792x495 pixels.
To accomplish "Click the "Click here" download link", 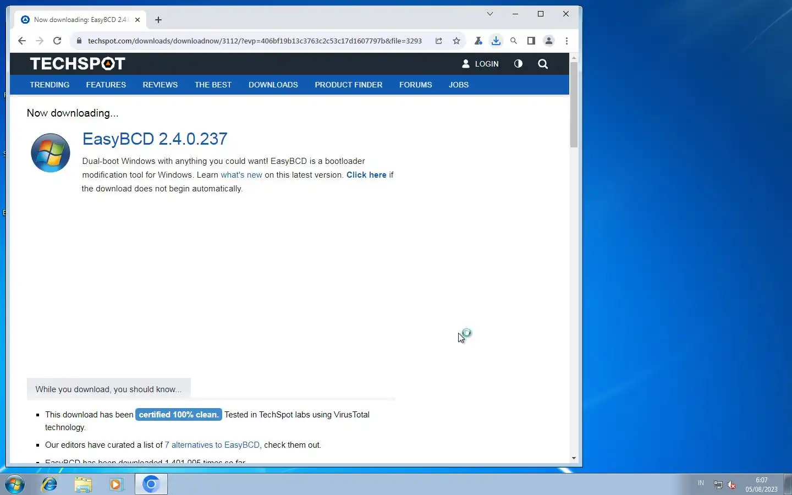I will 366,175.
